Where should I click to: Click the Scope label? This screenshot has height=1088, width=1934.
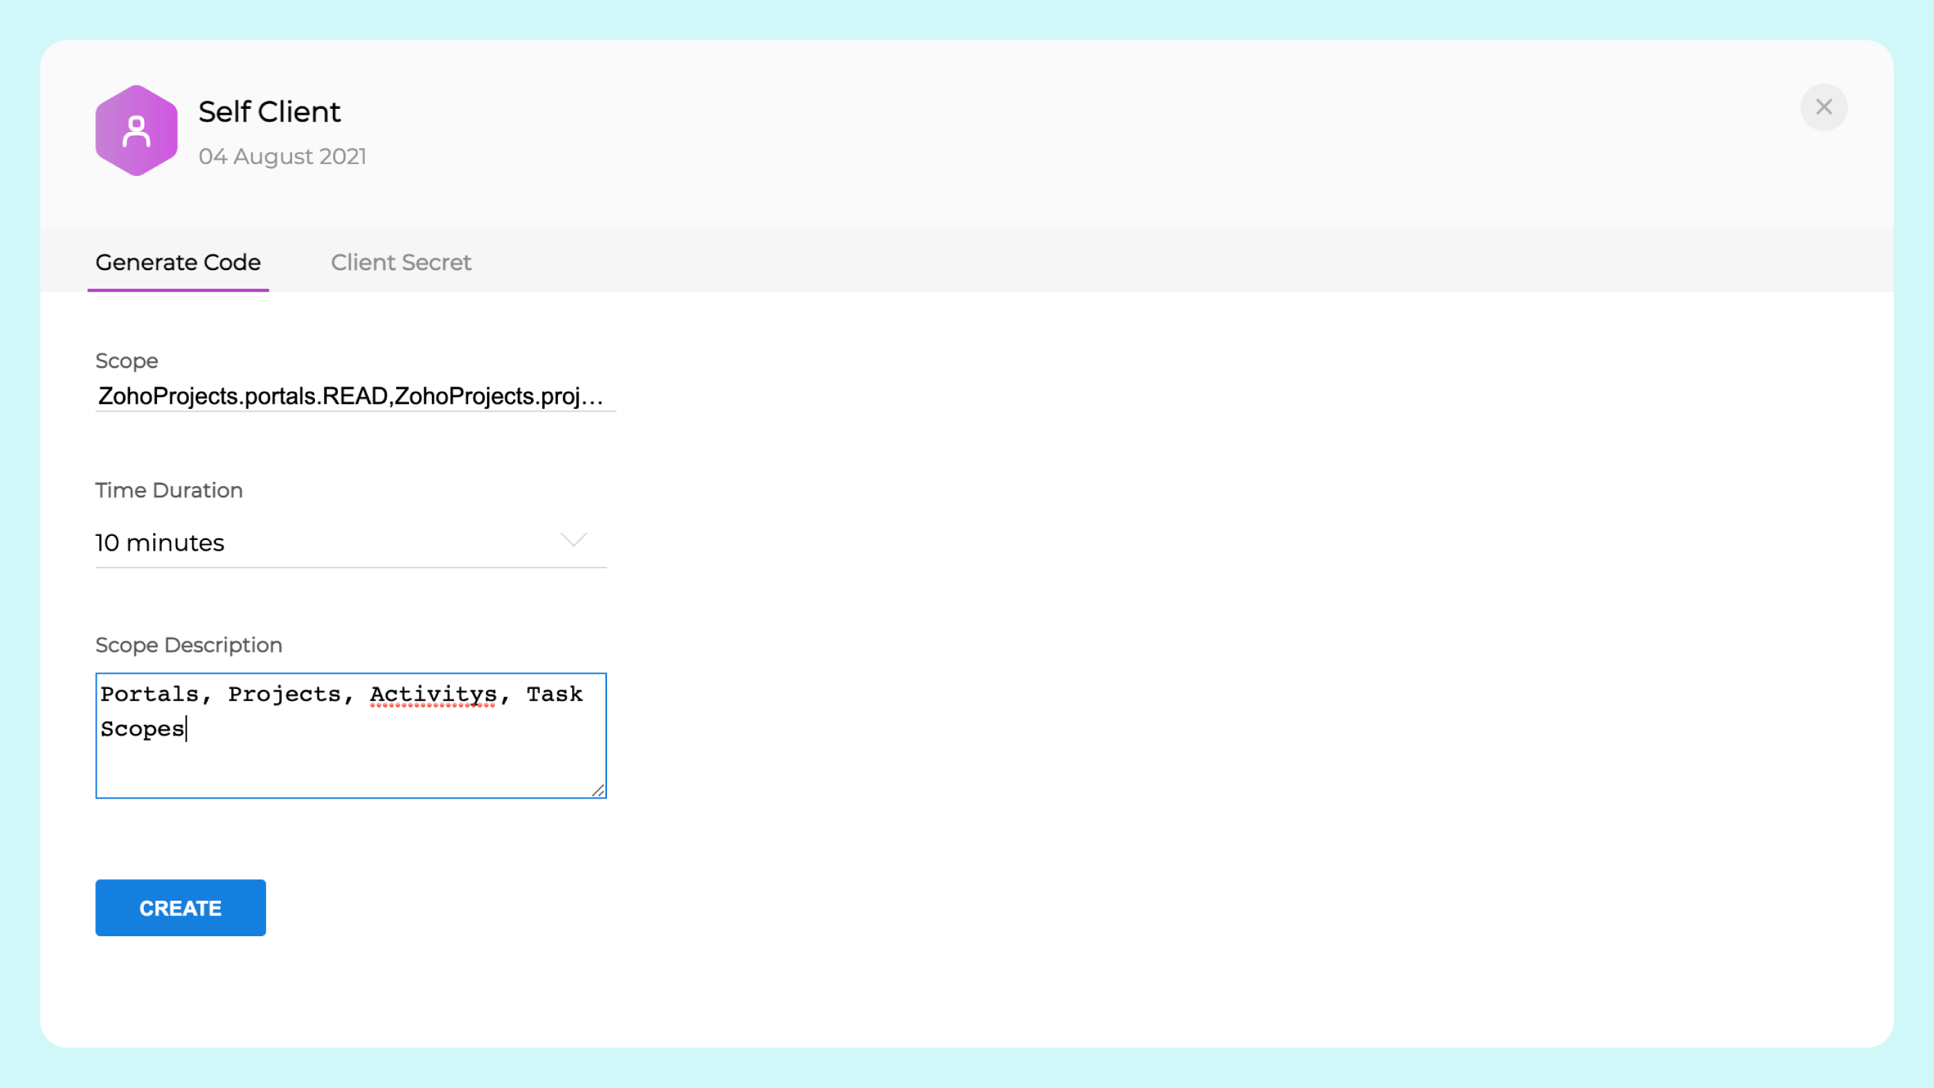pyautogui.click(x=126, y=361)
